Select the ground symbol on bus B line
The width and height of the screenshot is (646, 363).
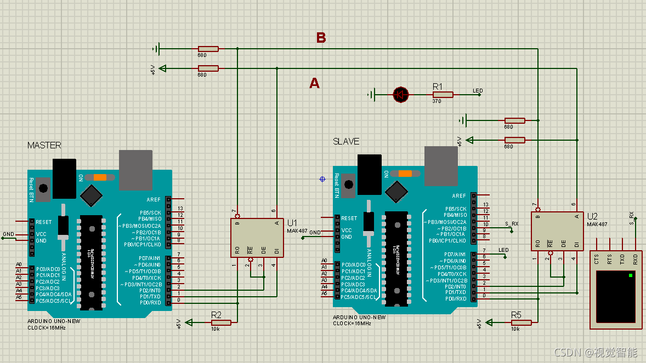156,49
